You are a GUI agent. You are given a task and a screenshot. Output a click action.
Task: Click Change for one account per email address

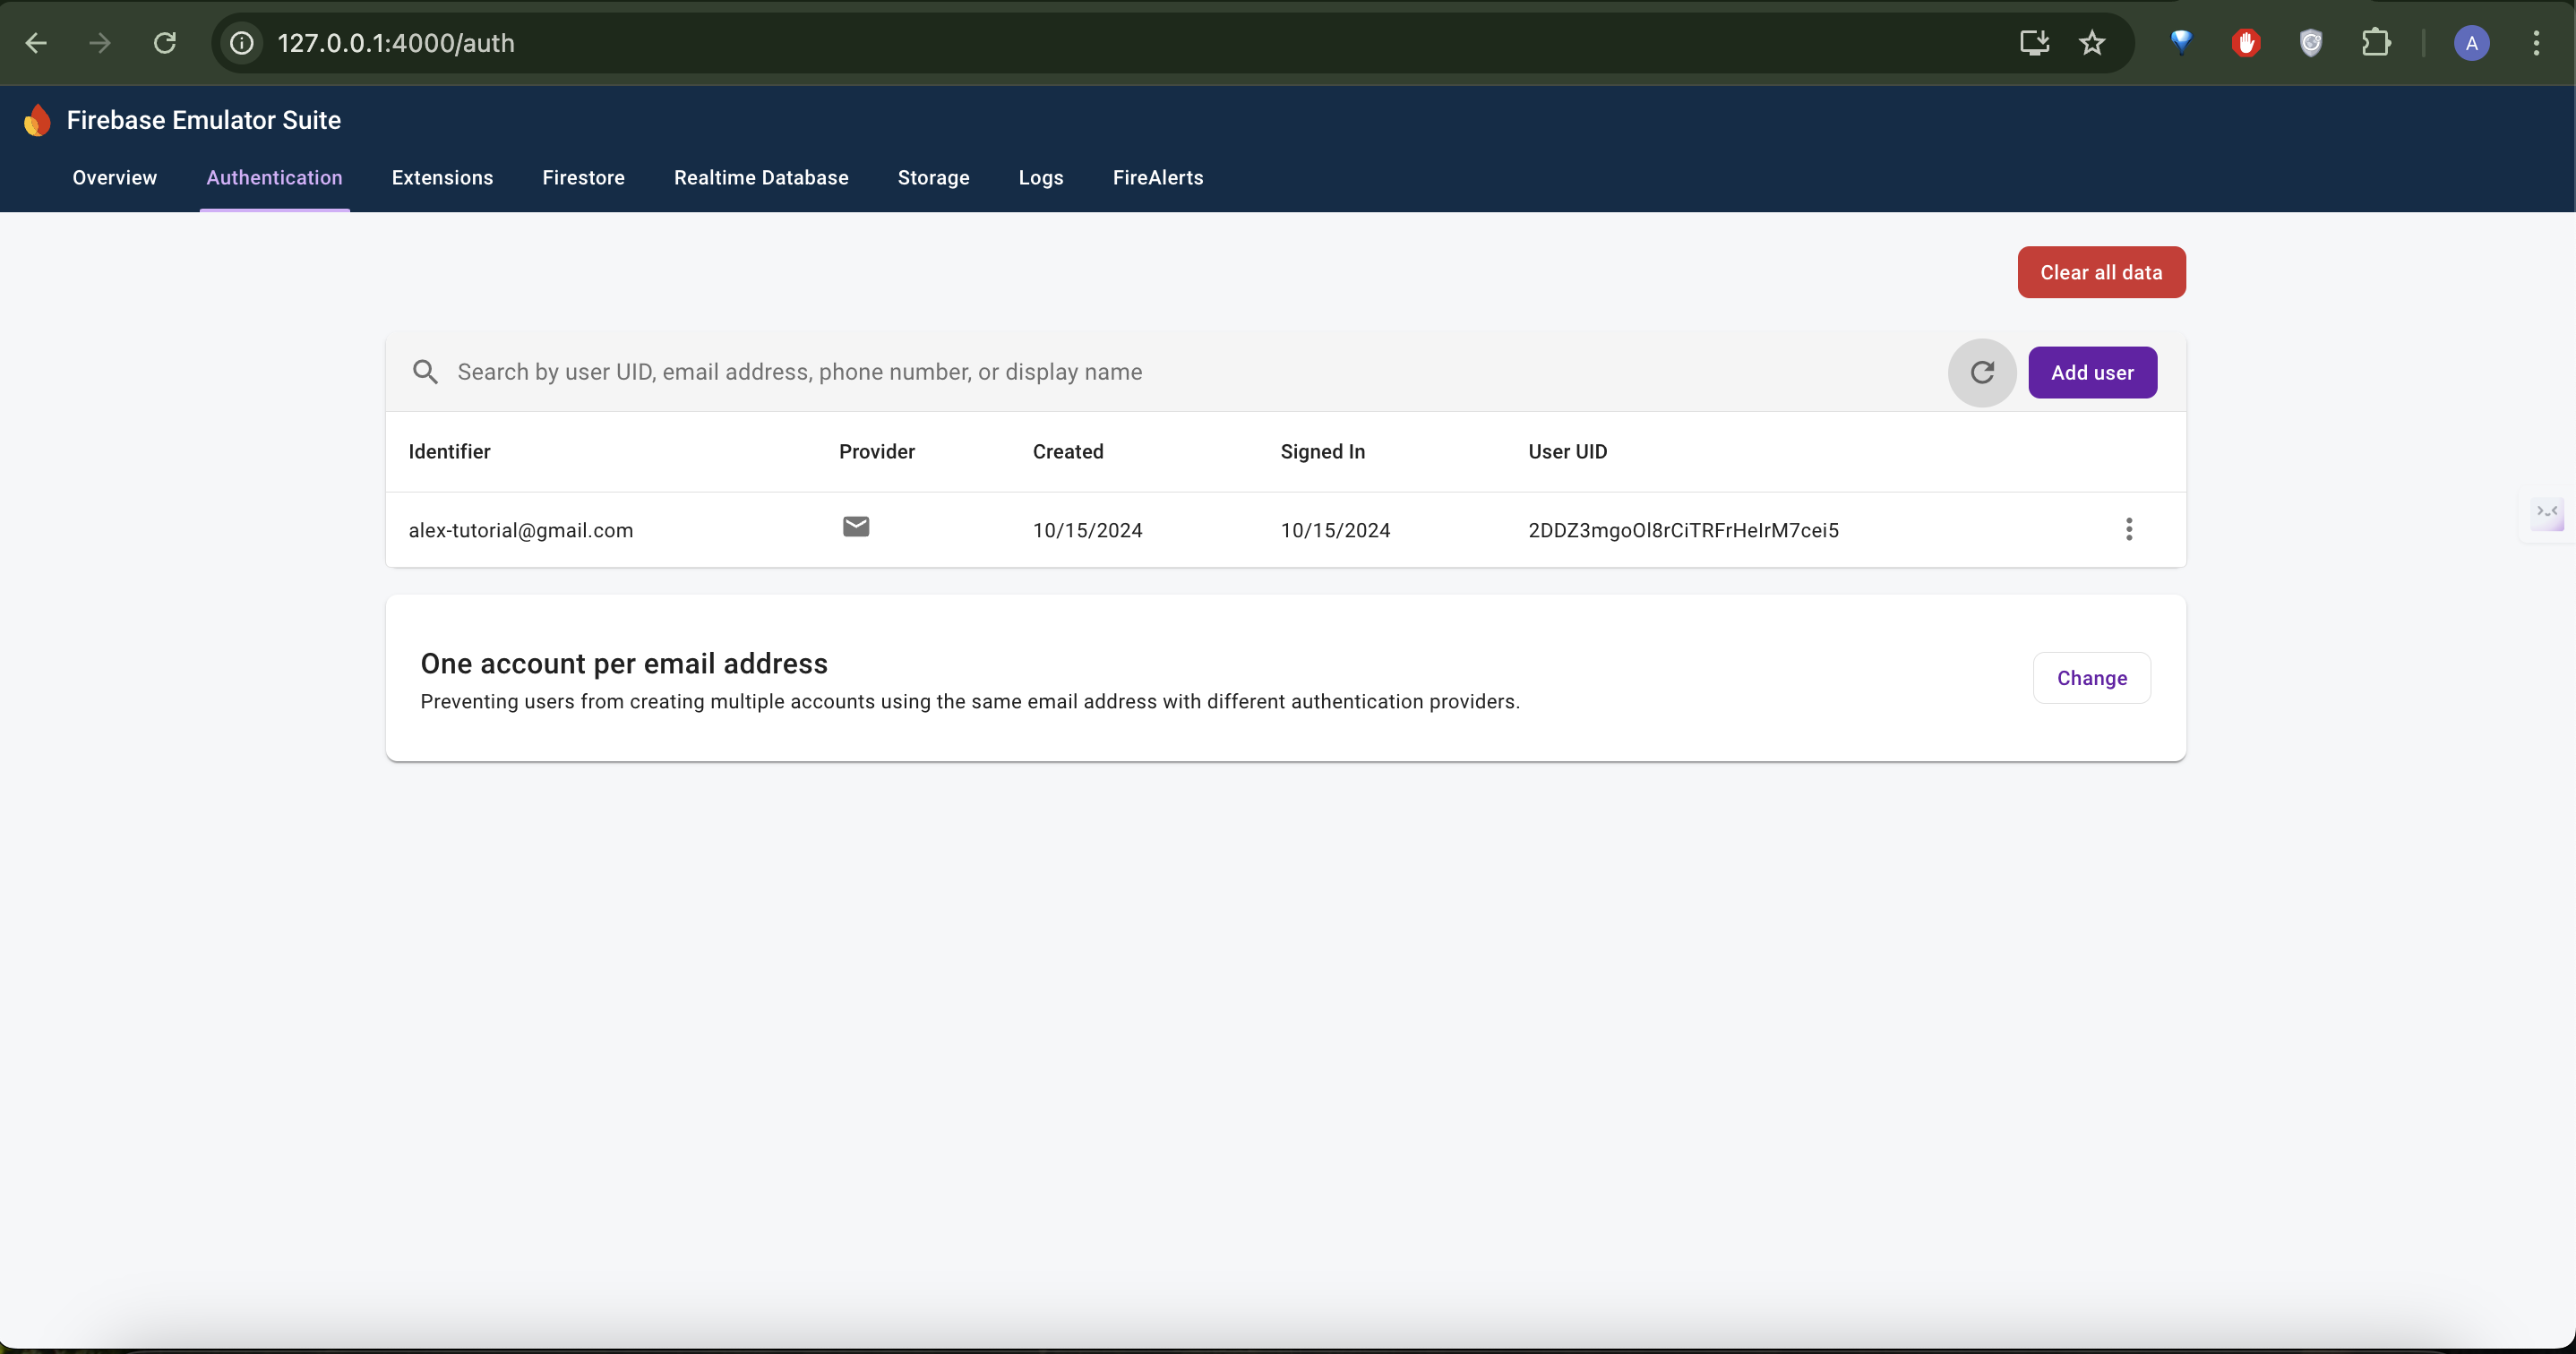click(2092, 677)
